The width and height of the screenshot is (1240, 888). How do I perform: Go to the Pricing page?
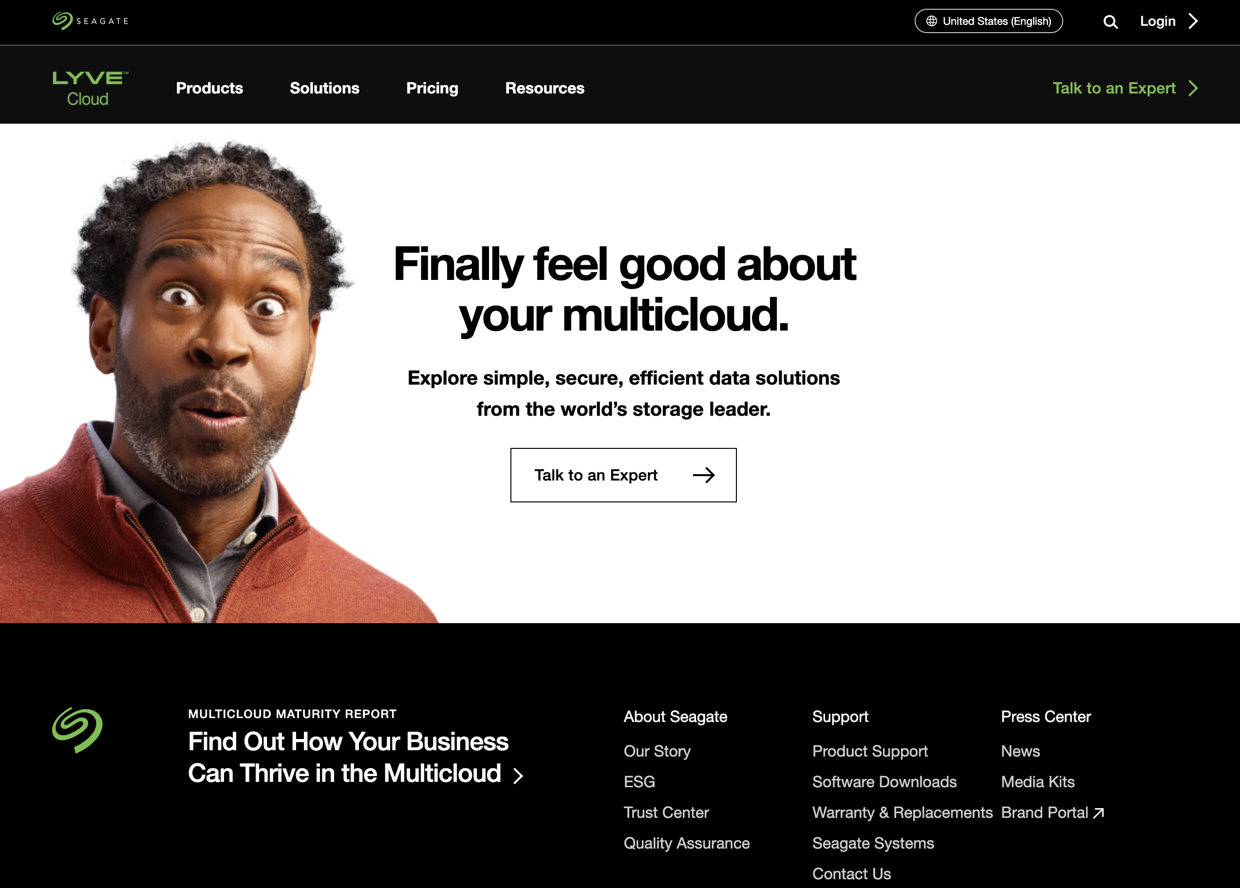point(432,88)
